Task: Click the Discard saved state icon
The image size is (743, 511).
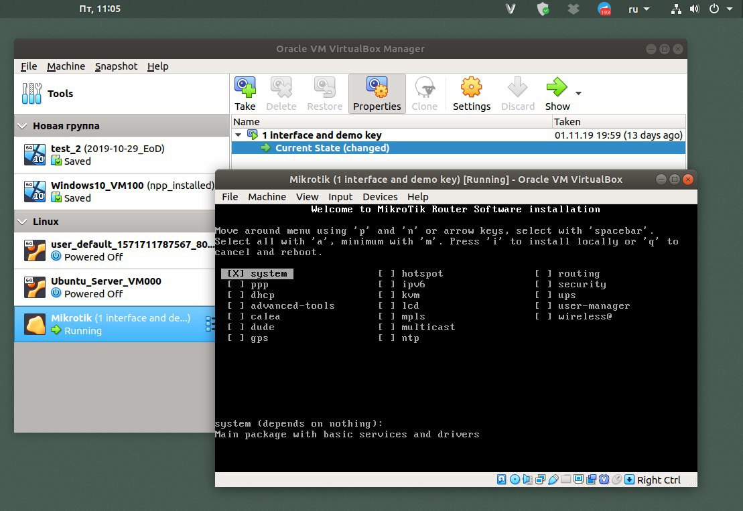Action: point(517,87)
